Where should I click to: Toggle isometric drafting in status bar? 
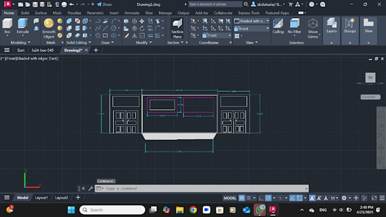click(x=280, y=198)
